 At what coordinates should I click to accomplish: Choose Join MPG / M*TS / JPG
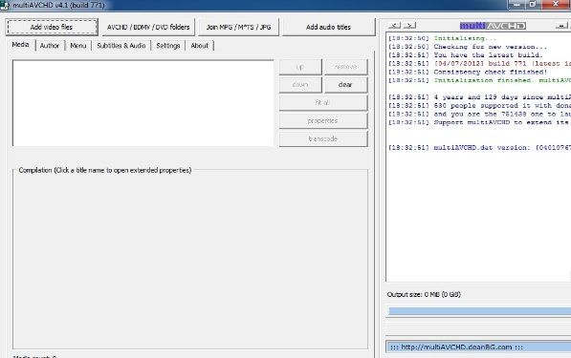click(x=238, y=28)
